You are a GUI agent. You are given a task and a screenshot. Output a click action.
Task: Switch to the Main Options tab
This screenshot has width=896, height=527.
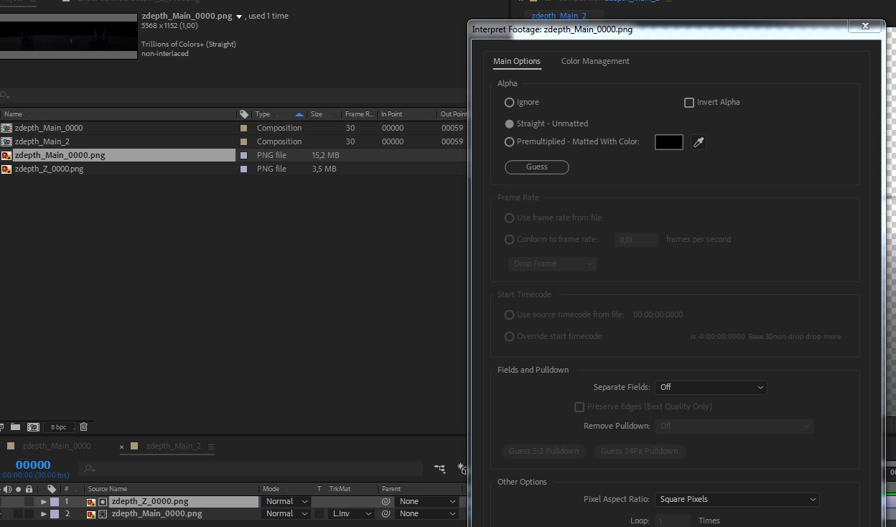[x=516, y=61]
